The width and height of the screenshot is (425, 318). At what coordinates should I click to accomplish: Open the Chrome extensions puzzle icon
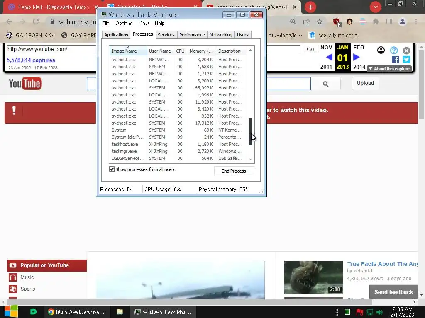(x=376, y=22)
